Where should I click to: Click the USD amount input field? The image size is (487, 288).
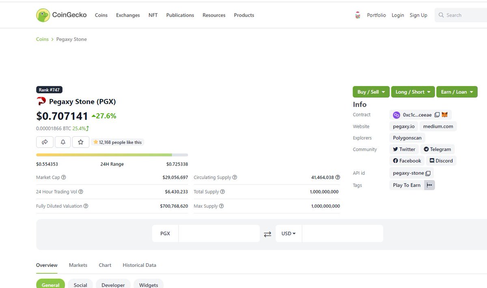click(x=343, y=234)
